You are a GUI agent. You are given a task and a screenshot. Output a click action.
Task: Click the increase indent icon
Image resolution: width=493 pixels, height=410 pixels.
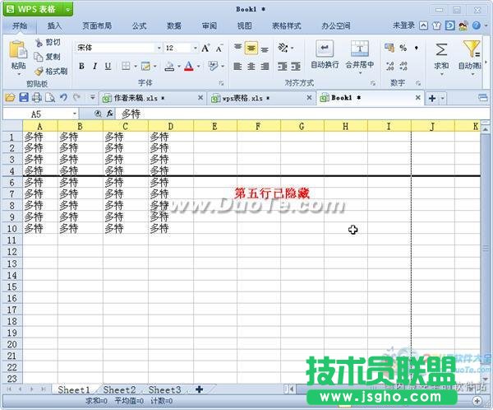[296, 66]
